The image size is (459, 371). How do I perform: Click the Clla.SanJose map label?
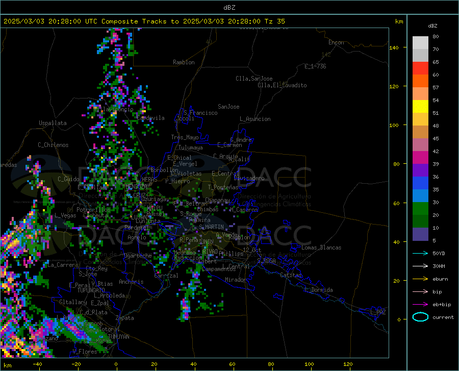pos(254,79)
